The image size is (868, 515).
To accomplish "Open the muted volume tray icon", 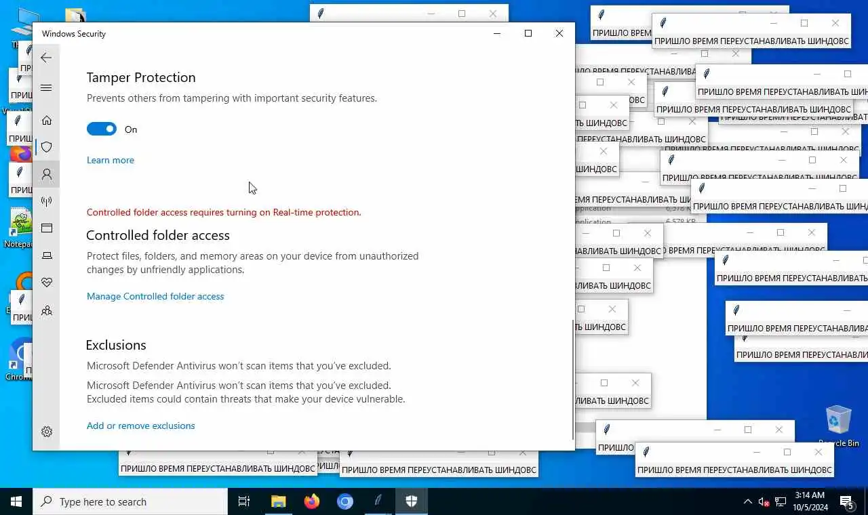I will 764,502.
